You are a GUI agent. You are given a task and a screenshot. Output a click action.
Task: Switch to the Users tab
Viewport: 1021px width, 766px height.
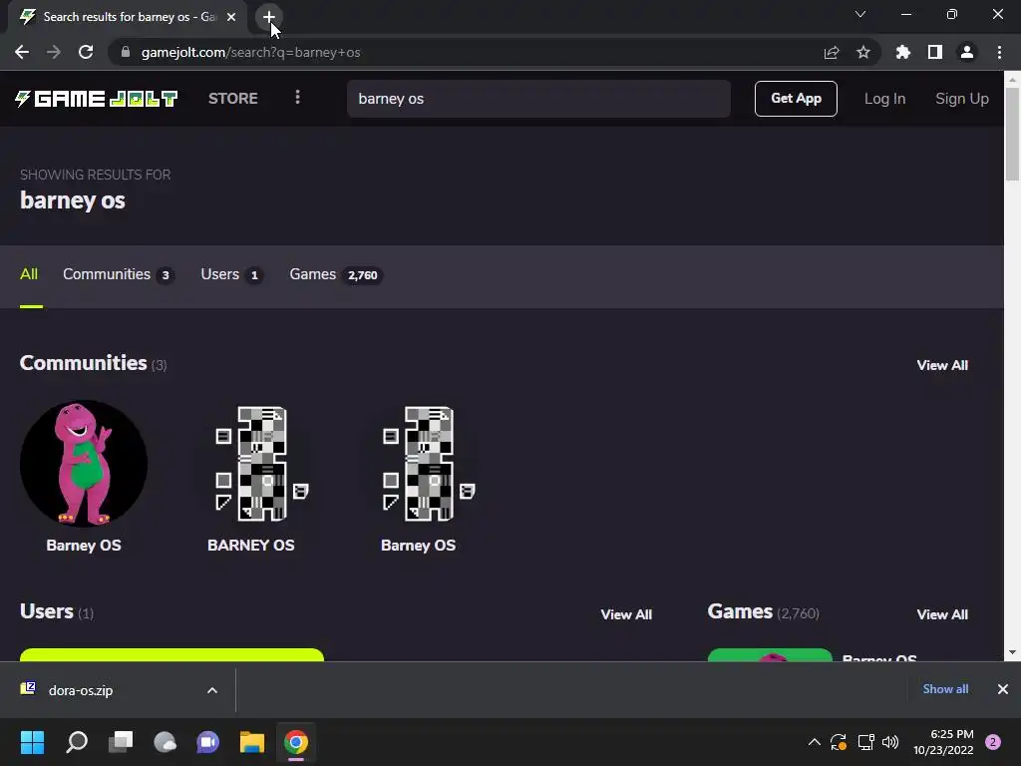(x=231, y=274)
